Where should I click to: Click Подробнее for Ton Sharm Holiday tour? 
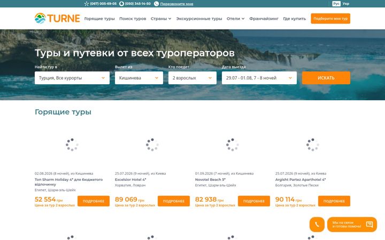click(x=94, y=201)
